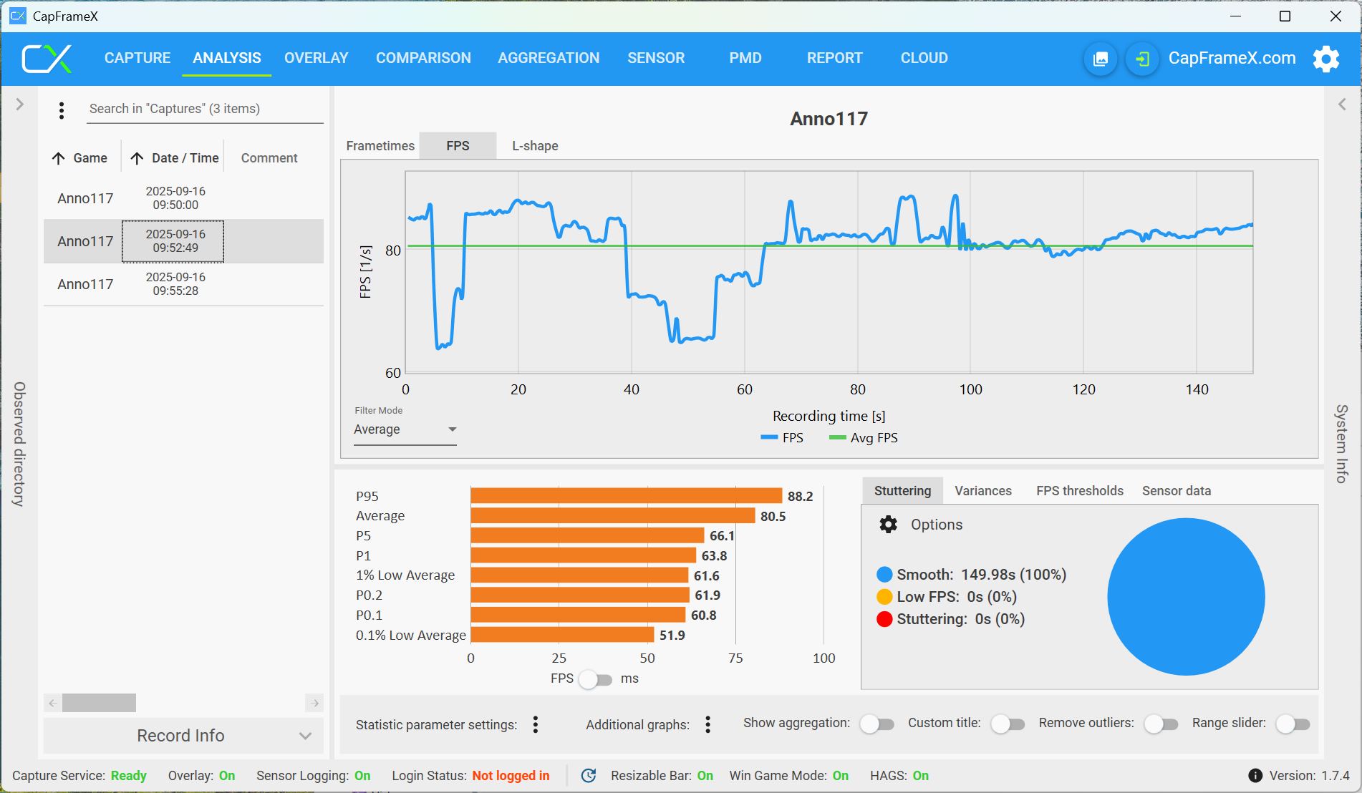The height and width of the screenshot is (793, 1362).
Task: Click the CapFrameX logo icon
Action: click(47, 59)
